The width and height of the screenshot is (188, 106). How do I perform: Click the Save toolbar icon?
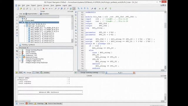pyautogui.click(x=24, y=9)
